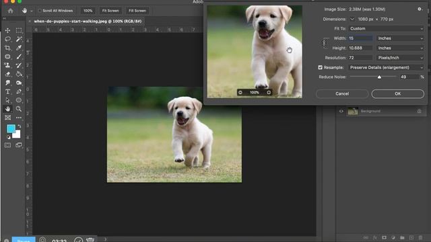The width and height of the screenshot is (431, 242).
Task: Change the screen mode
Action: (19, 145)
